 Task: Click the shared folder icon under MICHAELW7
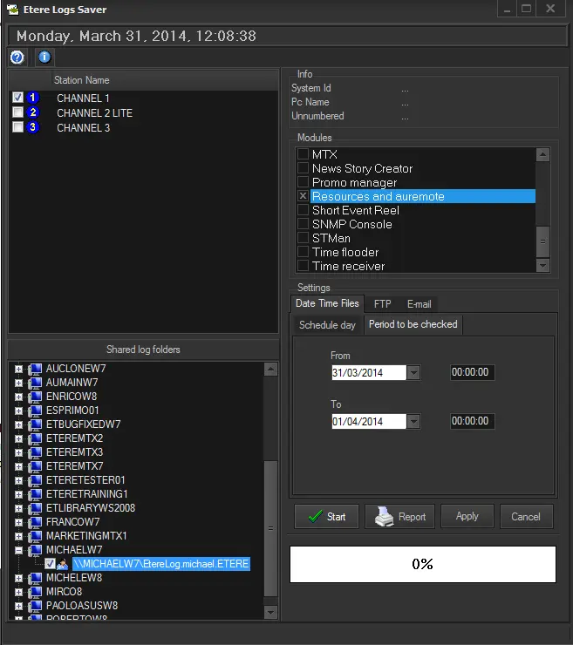[x=63, y=564]
